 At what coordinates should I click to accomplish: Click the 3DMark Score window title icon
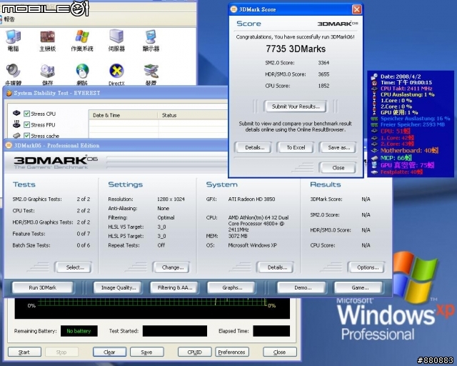tap(233, 9)
